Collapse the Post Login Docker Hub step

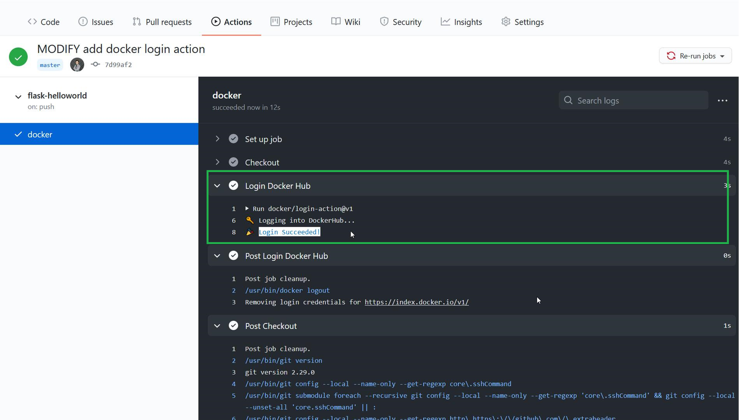[217, 256]
